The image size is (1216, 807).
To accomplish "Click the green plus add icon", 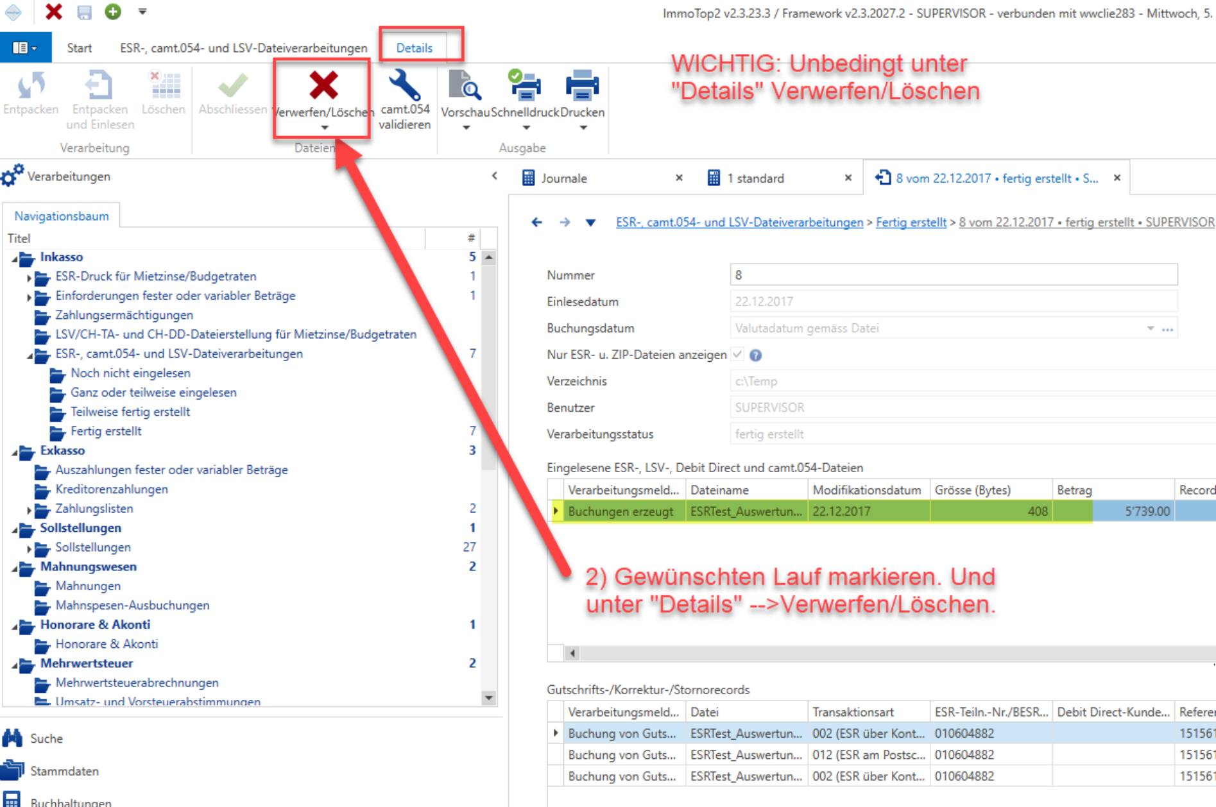I will tap(113, 12).
